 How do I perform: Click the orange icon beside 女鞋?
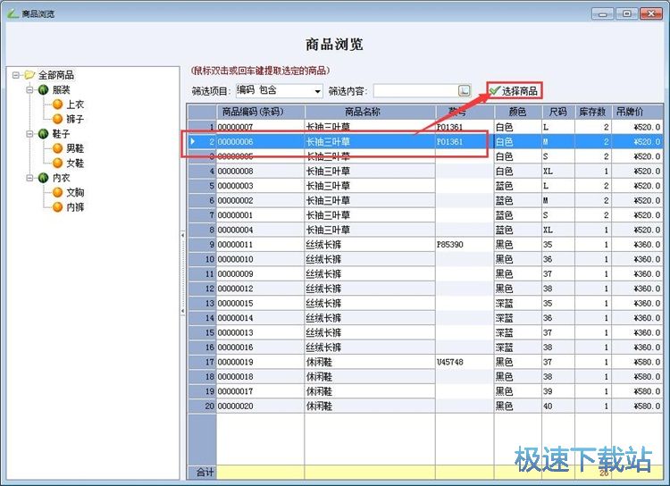coord(58,163)
